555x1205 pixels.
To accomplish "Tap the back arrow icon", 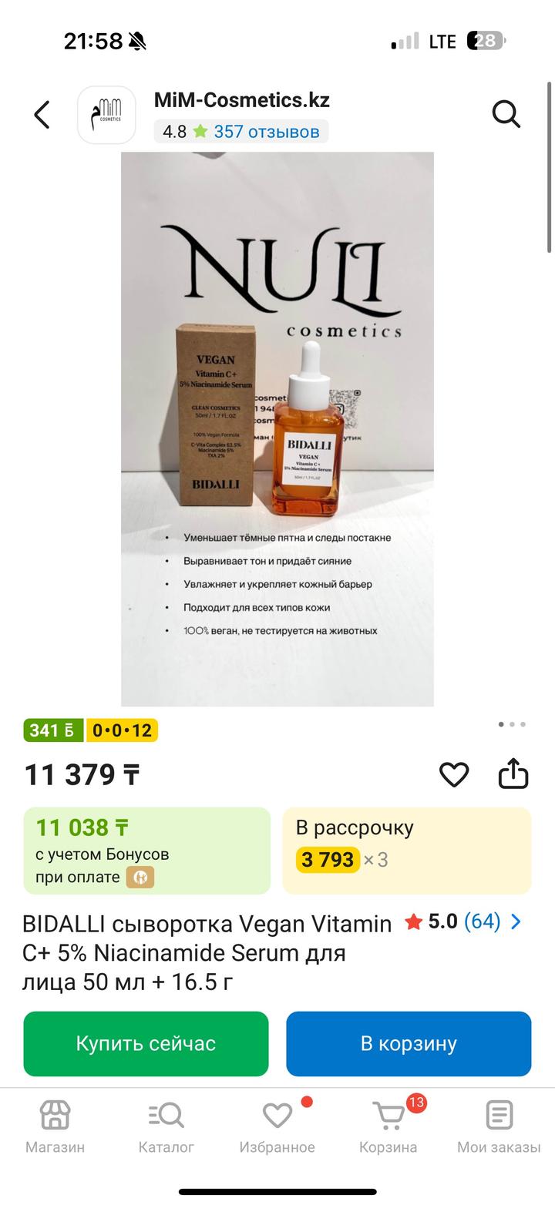I will (42, 115).
